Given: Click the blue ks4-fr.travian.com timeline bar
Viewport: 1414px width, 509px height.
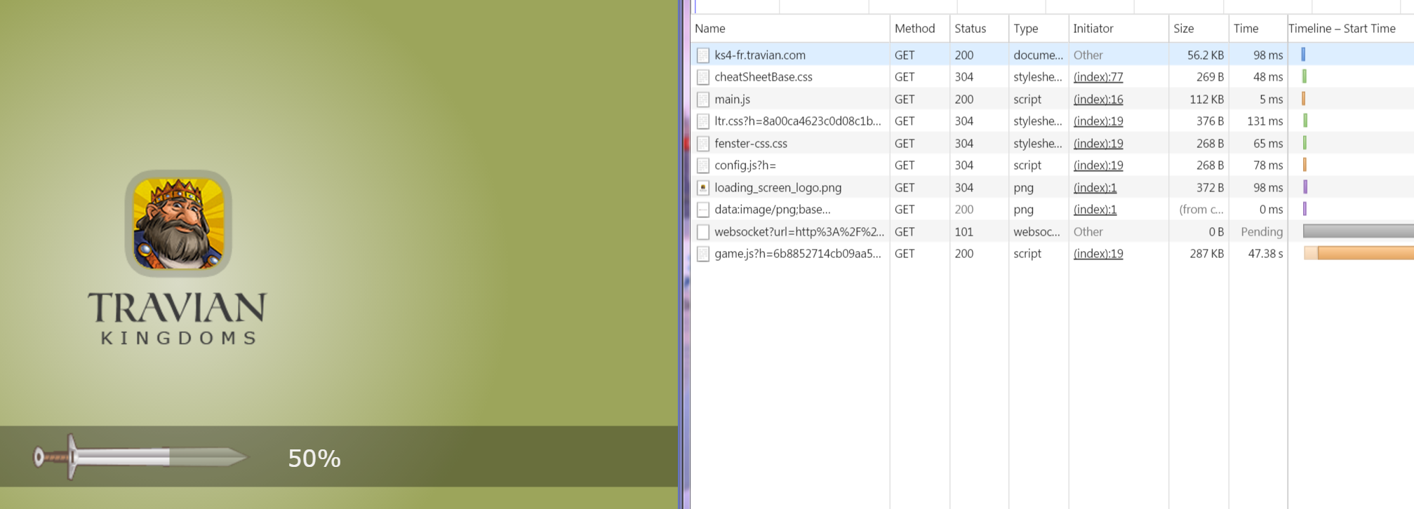Looking at the screenshot, I should click(x=1303, y=54).
